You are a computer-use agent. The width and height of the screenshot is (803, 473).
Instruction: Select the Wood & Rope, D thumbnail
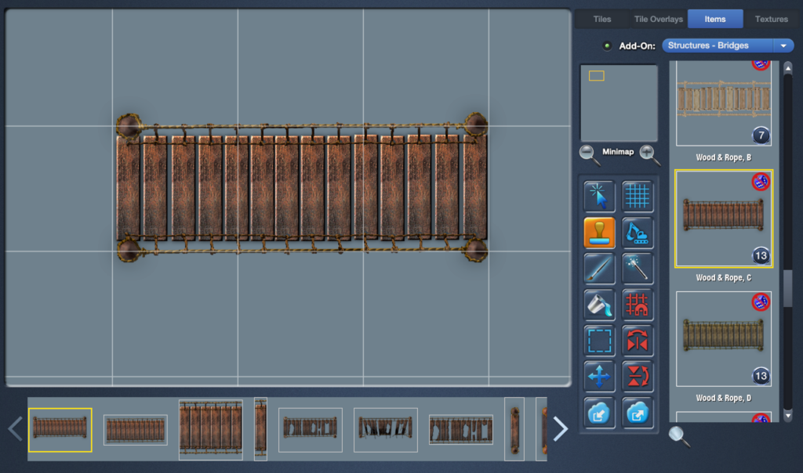[x=722, y=339]
